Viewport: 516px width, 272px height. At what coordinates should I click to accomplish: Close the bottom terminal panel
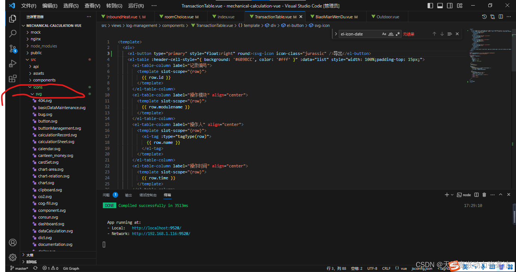coord(509,195)
